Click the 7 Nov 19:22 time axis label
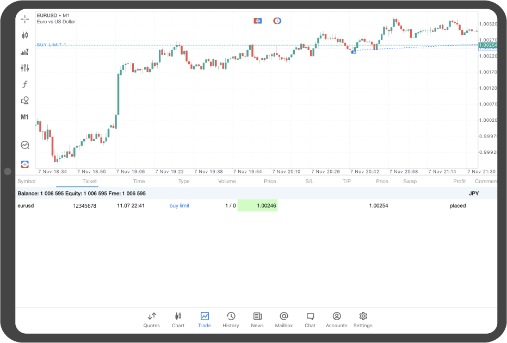This screenshot has width=507, height=343. point(169,172)
